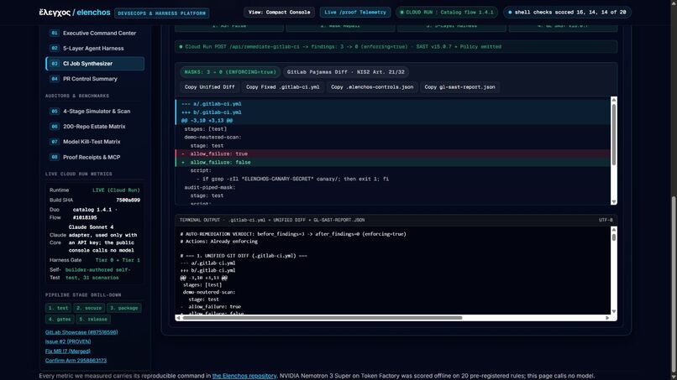677x380 pixels.
Task: Click Runtime LIVE (Cloud Run) value
Action: coord(116,190)
